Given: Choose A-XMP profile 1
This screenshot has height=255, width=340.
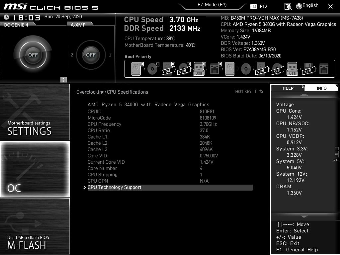Looking at the screenshot, I should (110, 55).
